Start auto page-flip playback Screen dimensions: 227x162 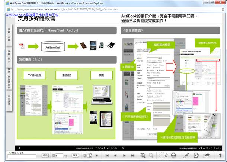click(x=97, y=155)
